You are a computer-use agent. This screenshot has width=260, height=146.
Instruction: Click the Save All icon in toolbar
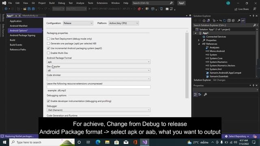click(x=33, y=9)
